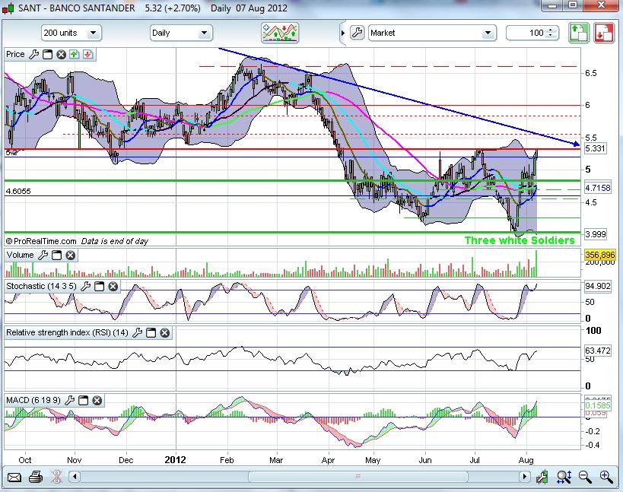Click the magnifier with arrows zoom icon
The image size is (623, 492).
pos(564,477)
